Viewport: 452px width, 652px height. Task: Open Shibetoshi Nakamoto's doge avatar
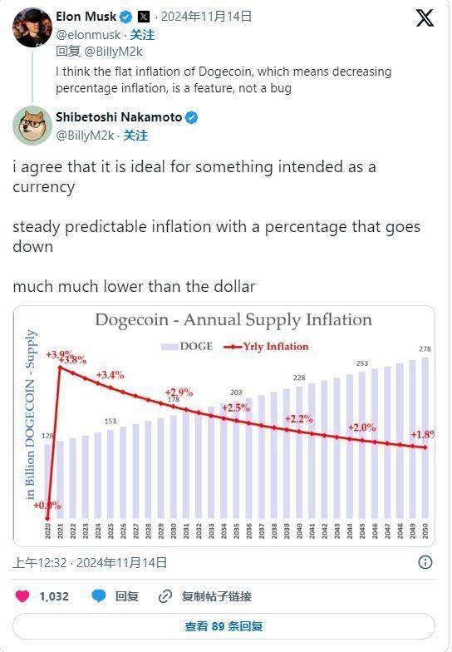[x=32, y=126]
